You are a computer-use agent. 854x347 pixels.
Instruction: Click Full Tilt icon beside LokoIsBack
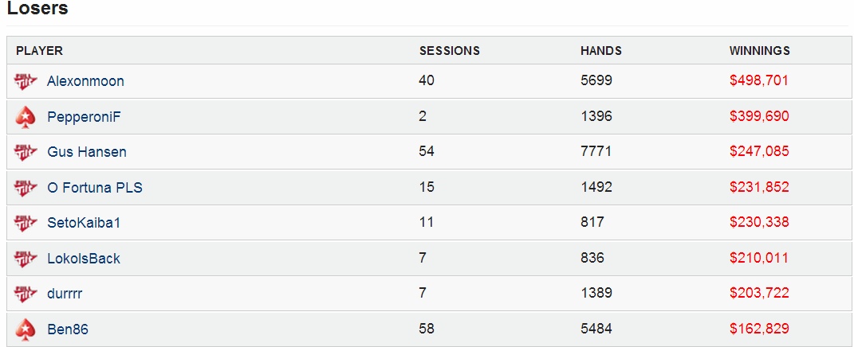pos(26,259)
